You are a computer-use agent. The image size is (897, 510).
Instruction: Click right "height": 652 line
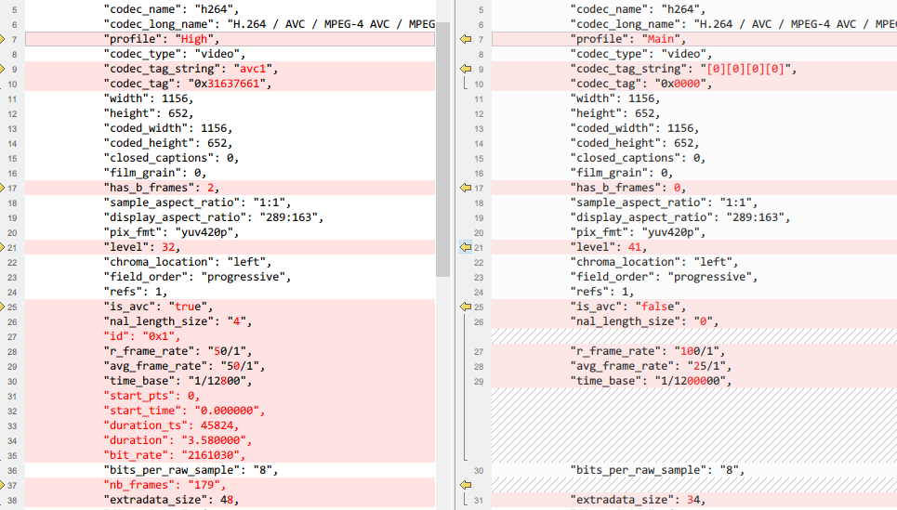coord(694,113)
